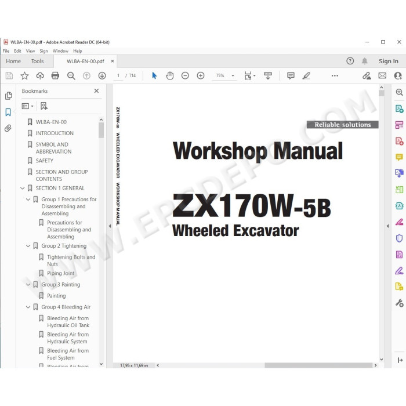This screenshot has height=406, width=406.
Task: Click the find current bookmark icon
Action: (x=44, y=106)
